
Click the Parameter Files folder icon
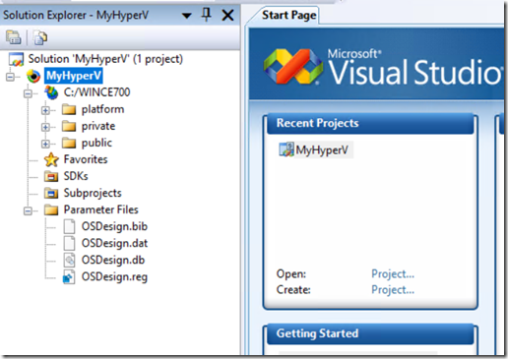coord(51,209)
